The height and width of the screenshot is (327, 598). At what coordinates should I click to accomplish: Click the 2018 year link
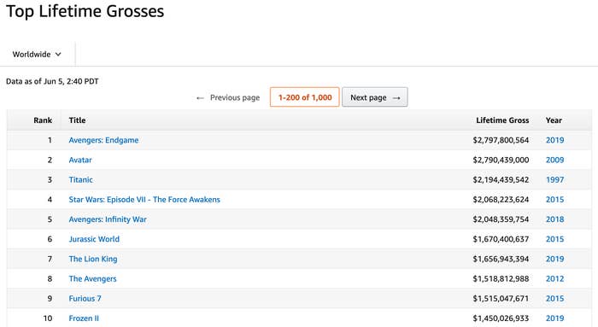coord(554,219)
